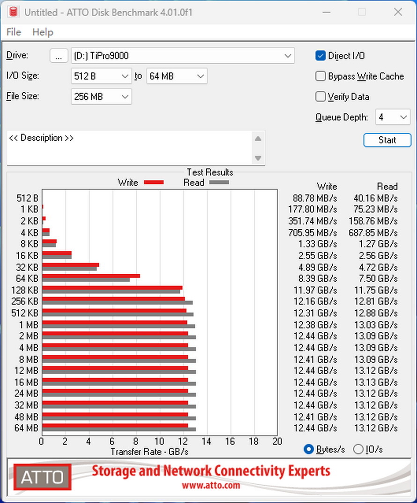The height and width of the screenshot is (503, 417).
Task: Click the 512 B write value 88.78 MB/s
Action: (x=315, y=198)
